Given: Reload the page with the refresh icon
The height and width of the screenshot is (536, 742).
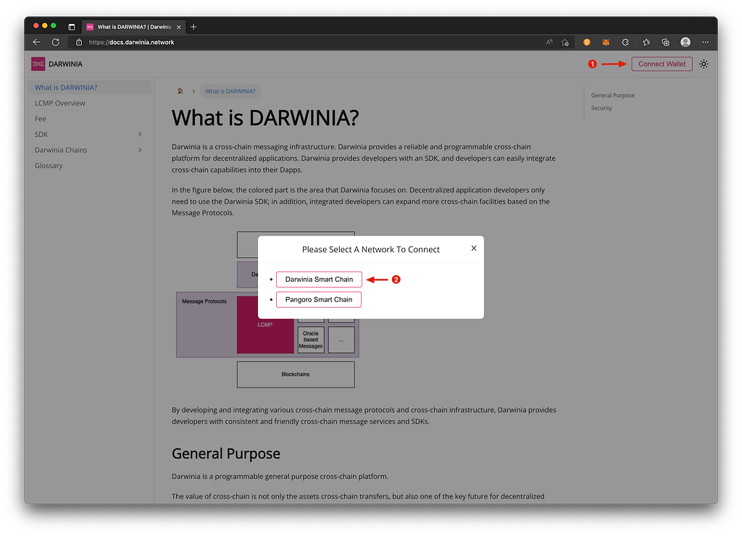Looking at the screenshot, I should tap(56, 42).
